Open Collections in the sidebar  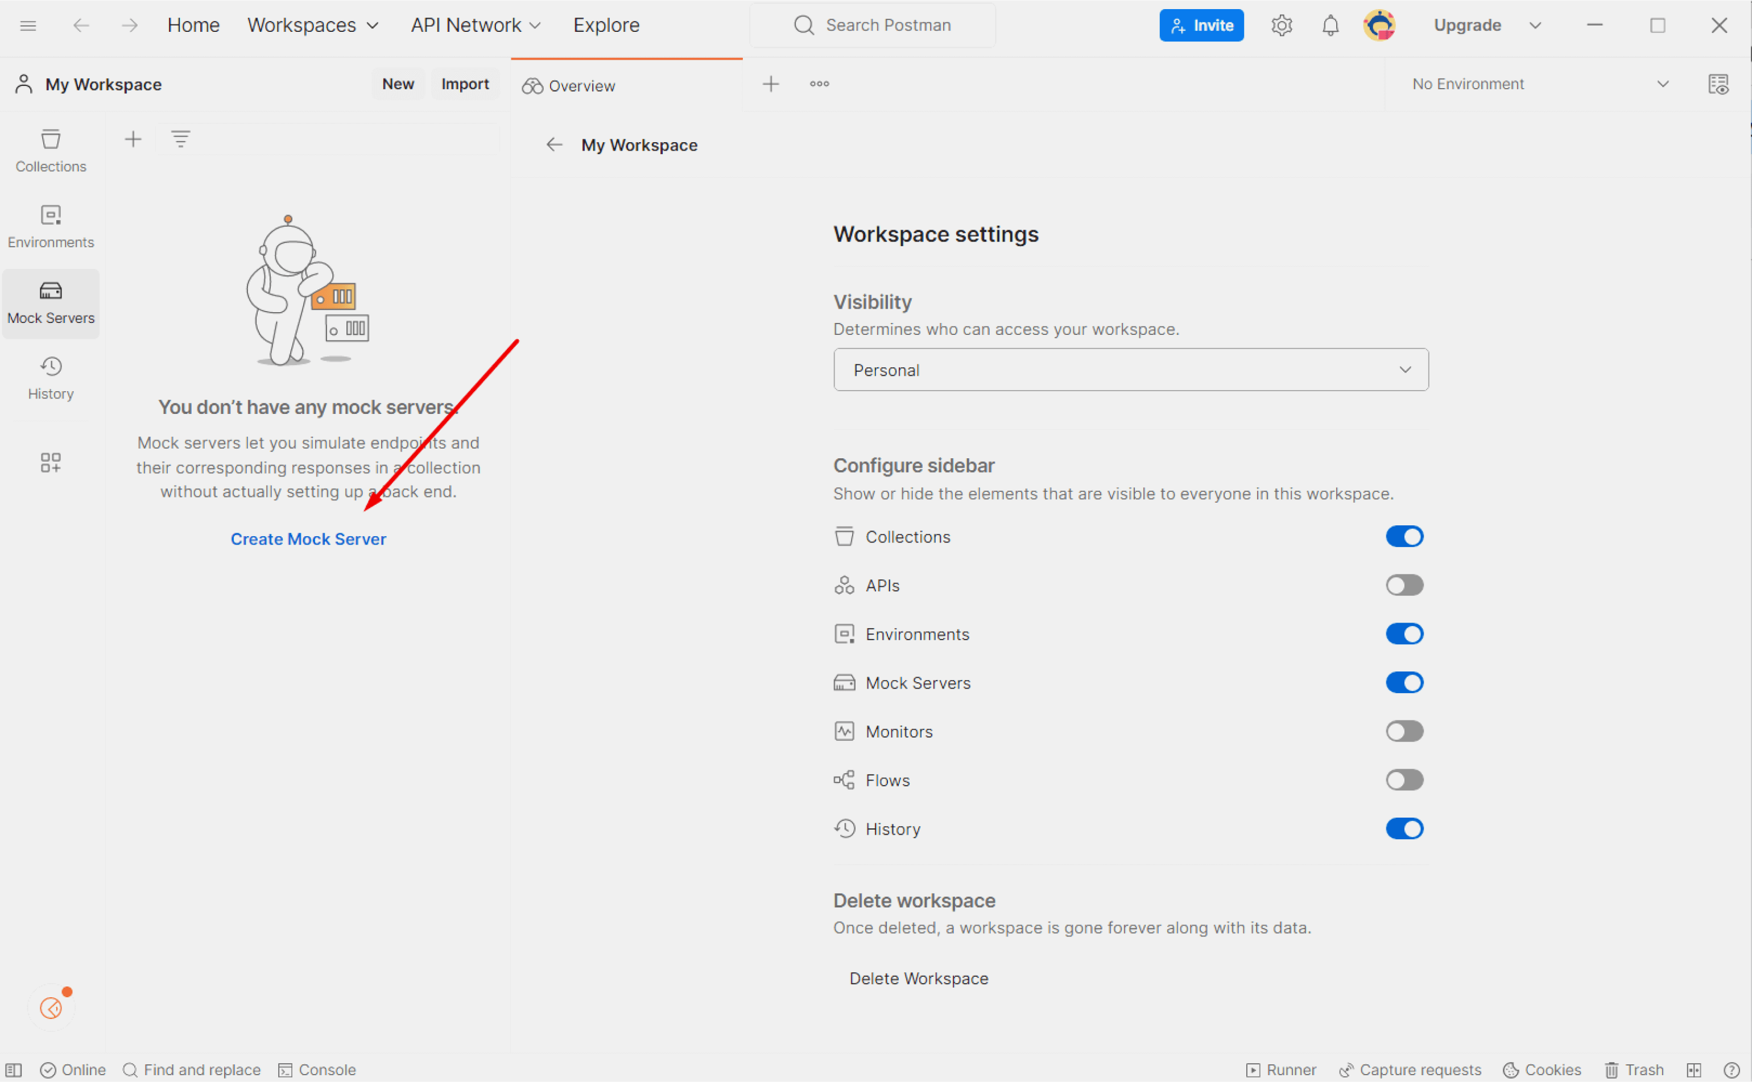coord(51,151)
